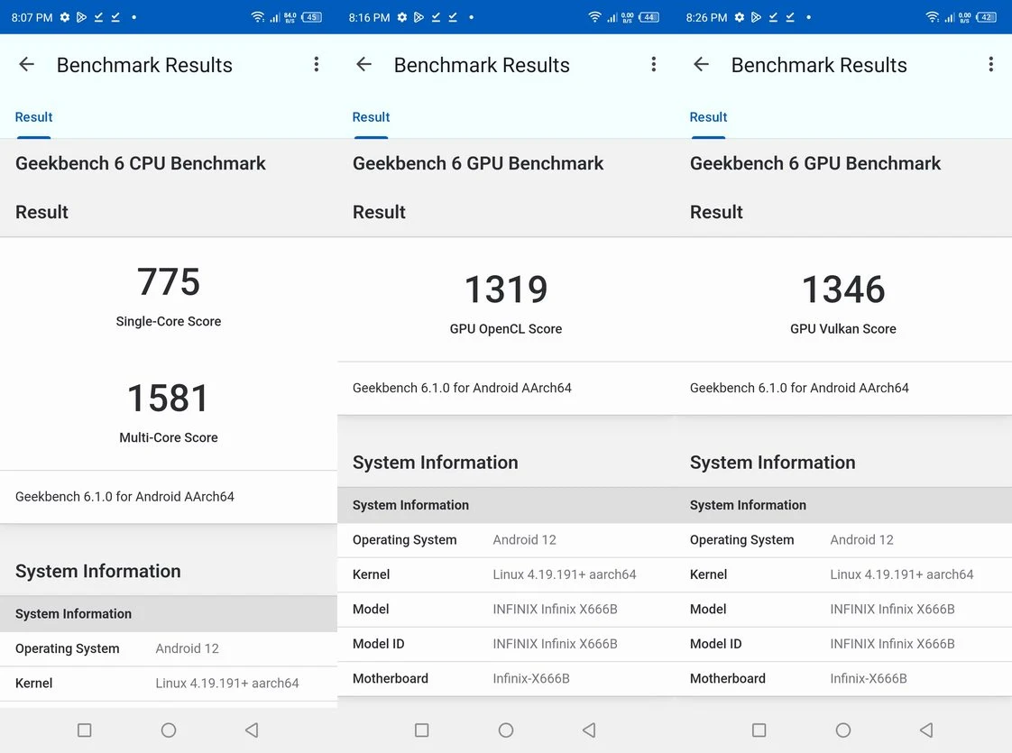Tap Android 12 value on OpenCL screen
The image size is (1012, 753).
524,540
